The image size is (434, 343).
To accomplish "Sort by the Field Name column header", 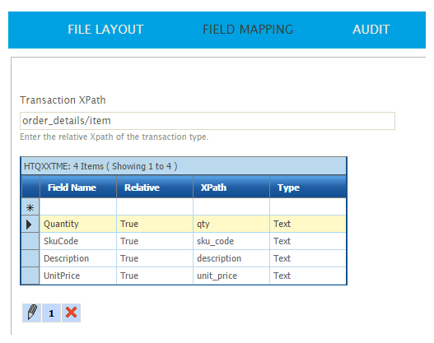I will [x=78, y=188].
